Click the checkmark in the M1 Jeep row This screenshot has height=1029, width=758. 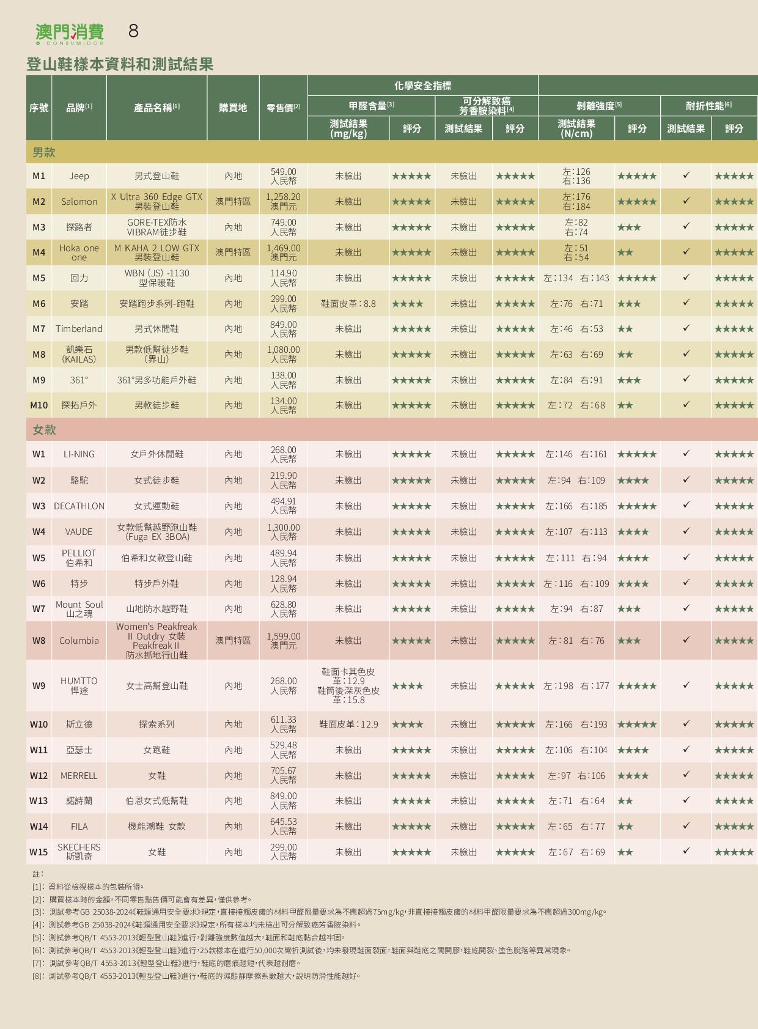[686, 175]
